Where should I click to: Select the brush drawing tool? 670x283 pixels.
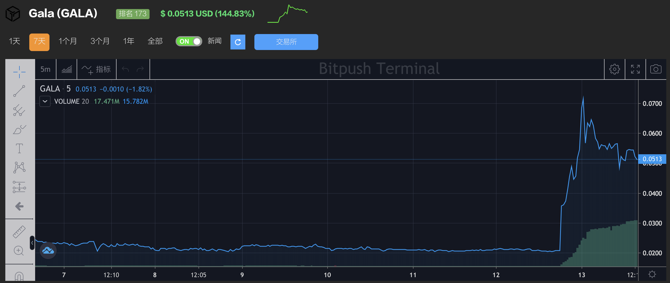point(19,130)
